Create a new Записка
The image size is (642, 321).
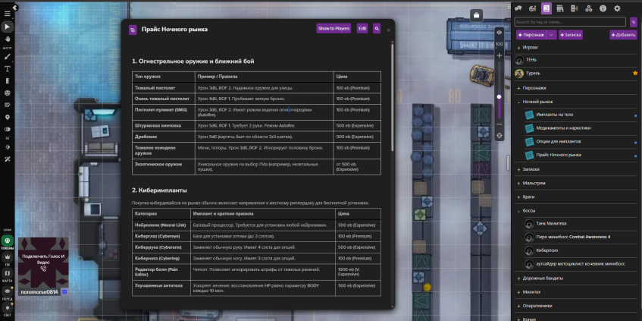pos(570,35)
